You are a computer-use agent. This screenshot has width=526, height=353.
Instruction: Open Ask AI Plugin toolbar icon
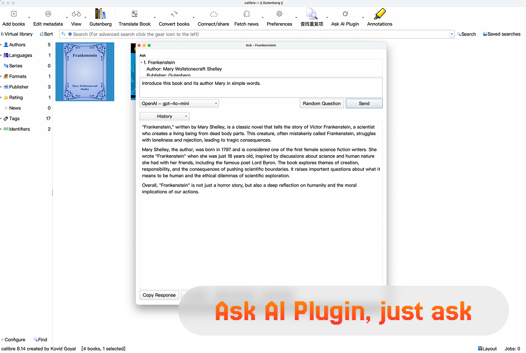(x=345, y=14)
